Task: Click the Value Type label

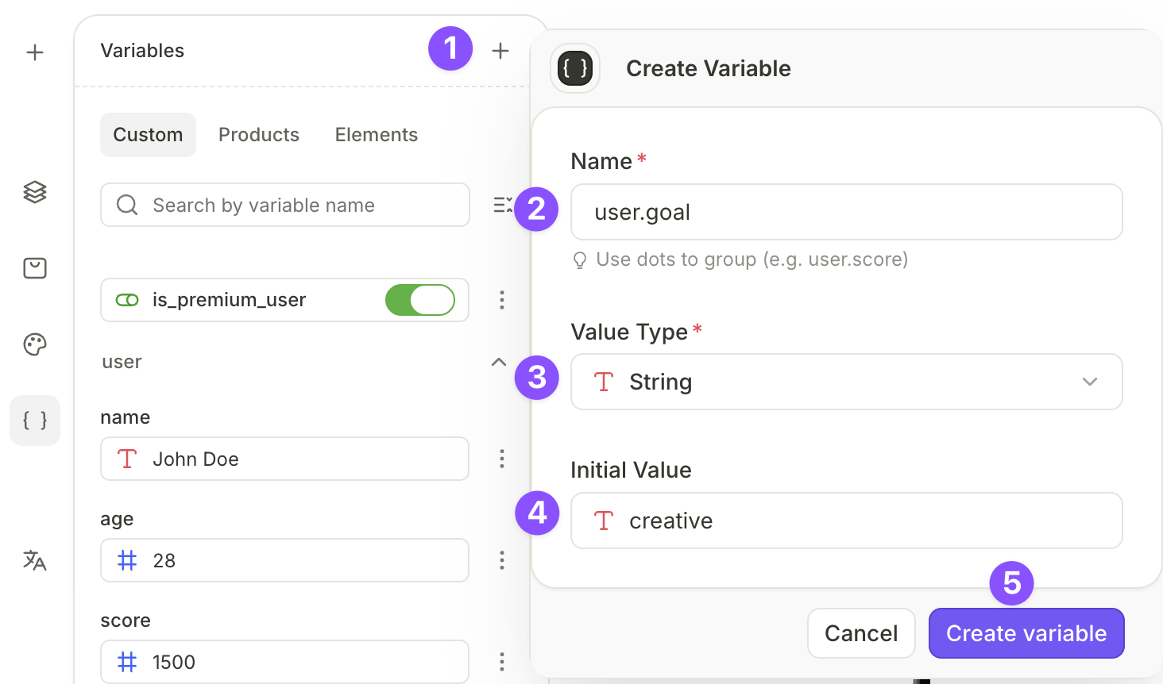Action: (629, 332)
